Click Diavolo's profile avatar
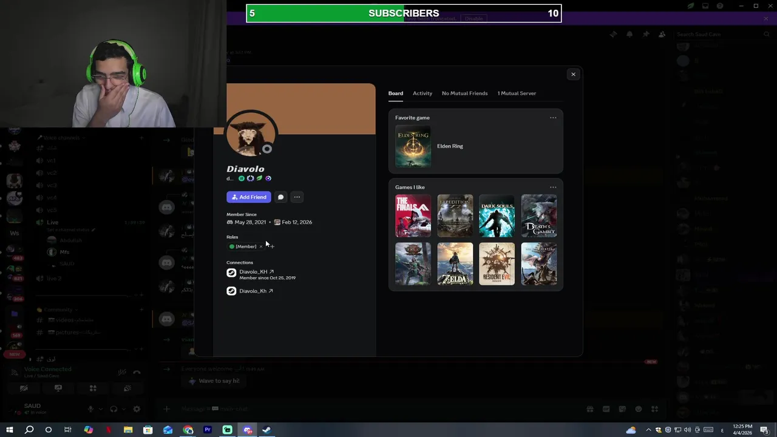The image size is (777, 437). pos(251,135)
